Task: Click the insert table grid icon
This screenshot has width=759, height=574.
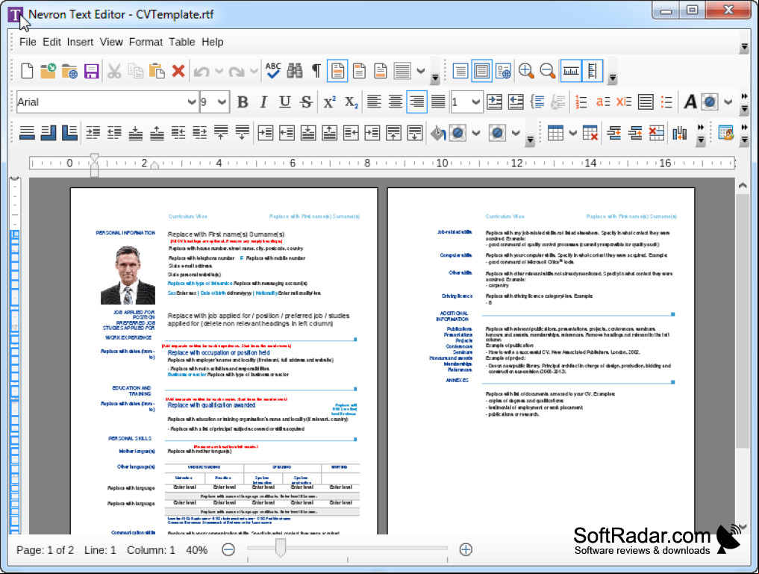Action: click(555, 133)
